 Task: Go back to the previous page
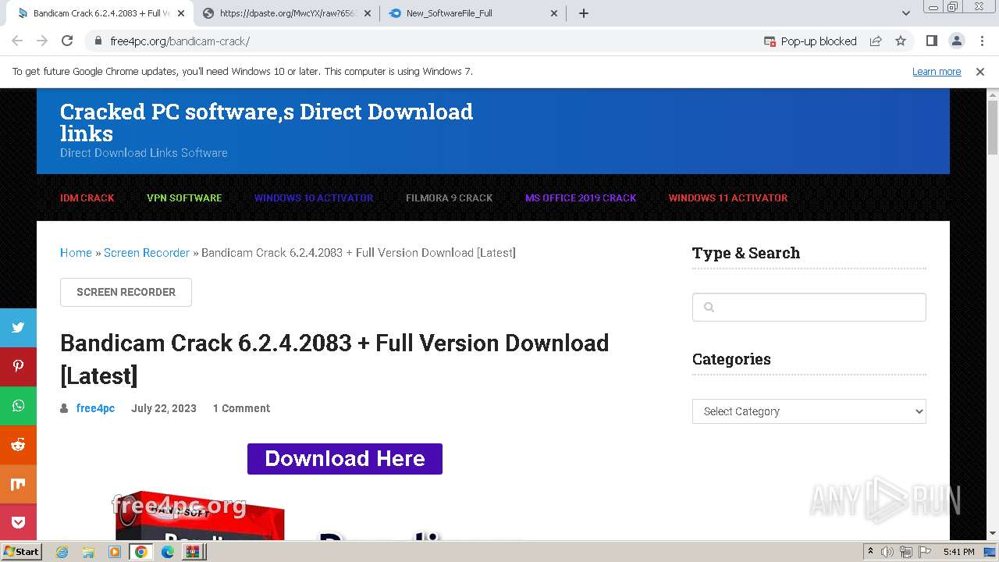pyautogui.click(x=17, y=41)
